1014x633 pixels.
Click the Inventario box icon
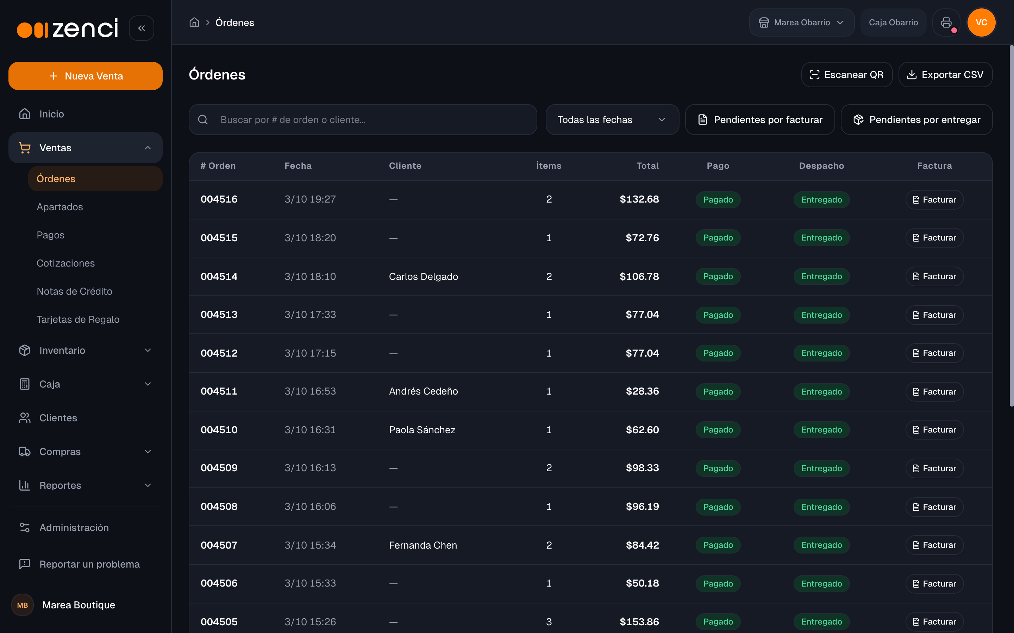click(x=25, y=350)
